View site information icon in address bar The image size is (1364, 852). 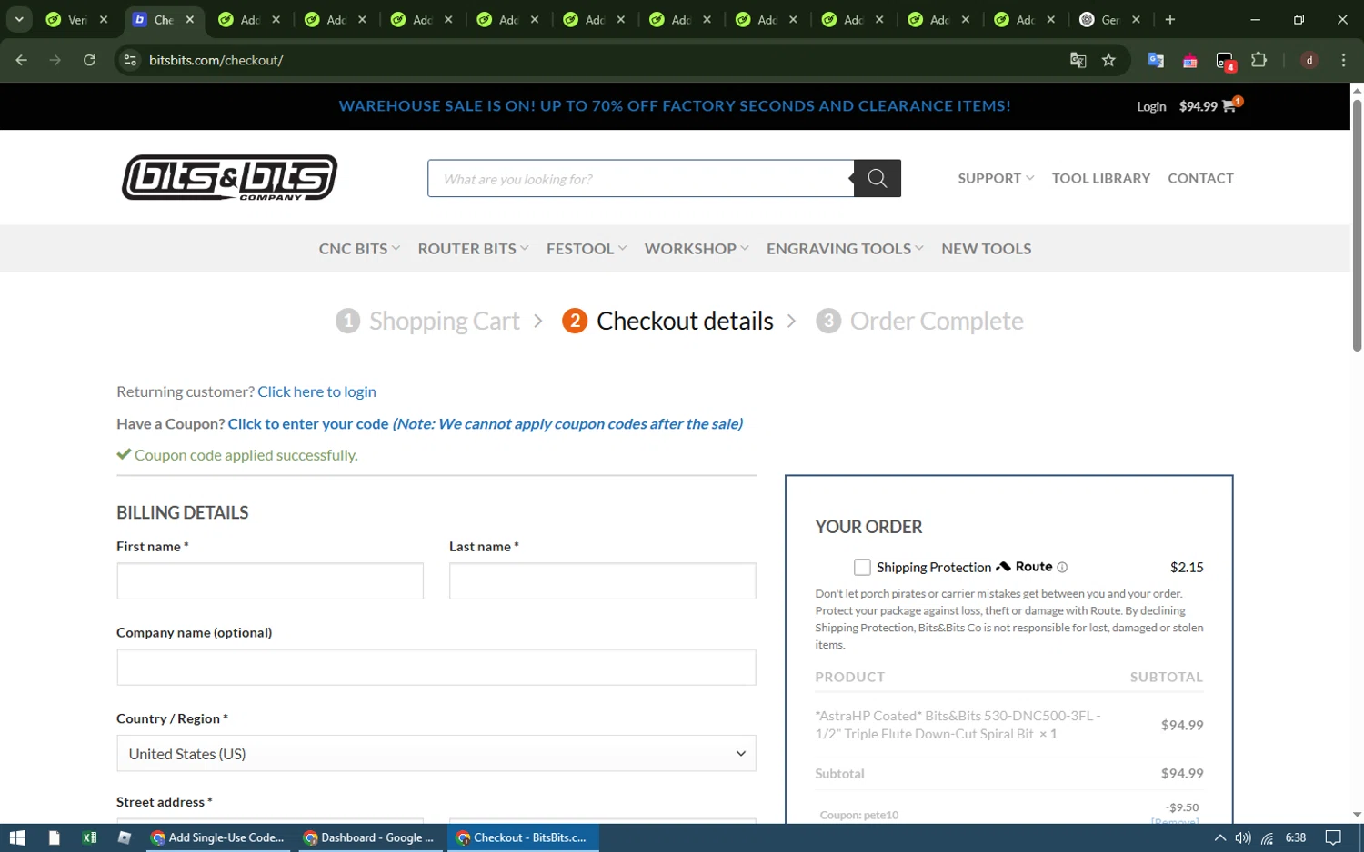tap(130, 60)
